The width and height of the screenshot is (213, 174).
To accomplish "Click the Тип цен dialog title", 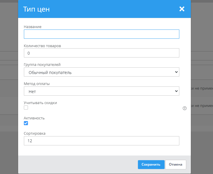I will 36,9.
